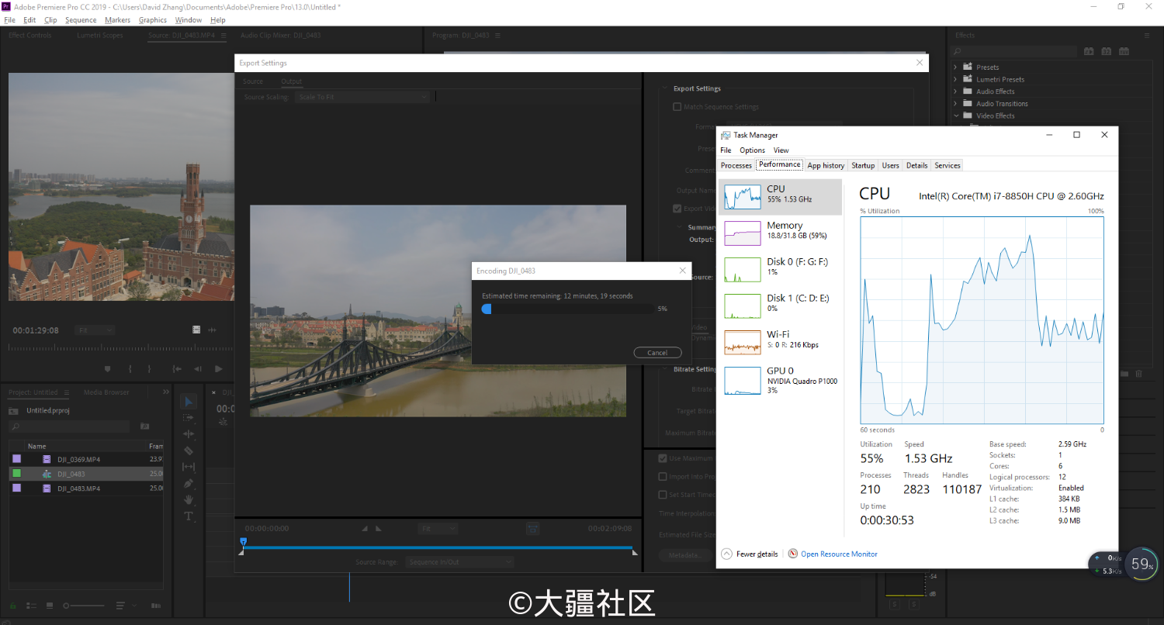Select the Selection tool in Premiere toolbar
Viewport: 1164px width, 625px height.
pos(189,401)
